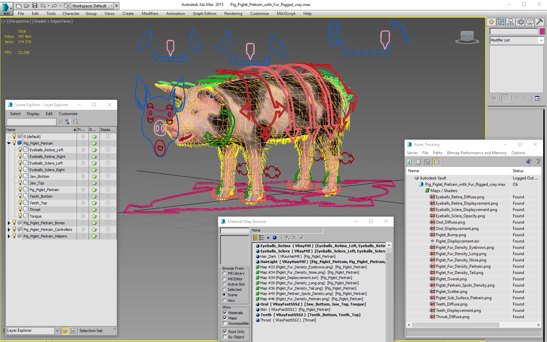This screenshot has width=547, height=342.
Task: Click the layers icon at Layer Explorer bottom
Action: coord(65,331)
